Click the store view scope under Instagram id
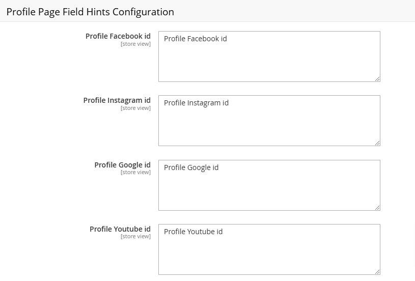Screen dimensions: 415x281 135,108
